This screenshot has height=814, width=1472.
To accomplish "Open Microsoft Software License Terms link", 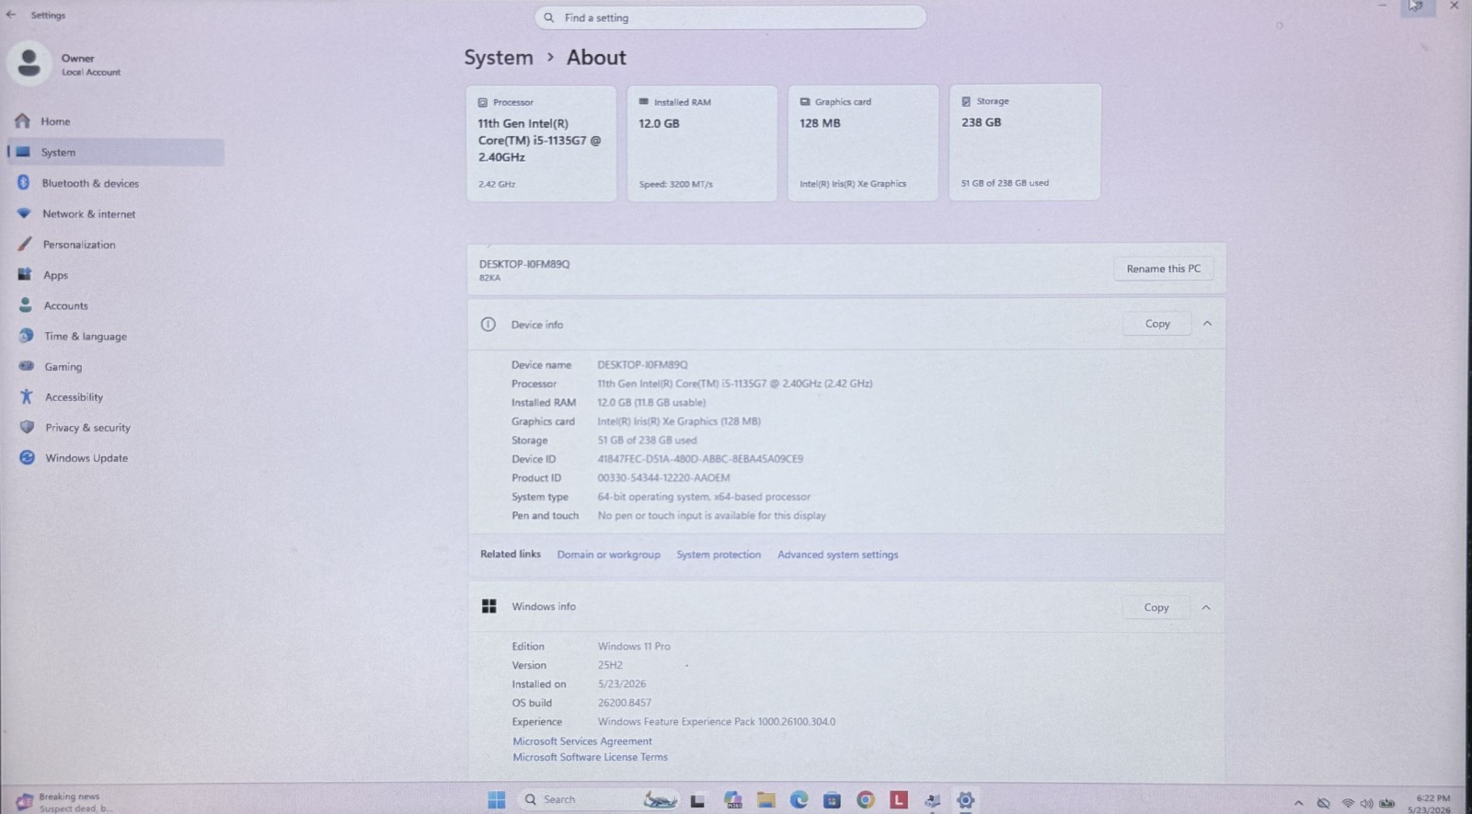I will (590, 757).
